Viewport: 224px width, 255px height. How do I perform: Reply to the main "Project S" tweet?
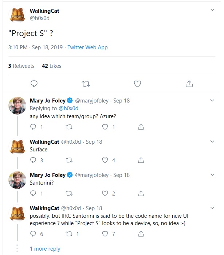[x=34, y=84]
